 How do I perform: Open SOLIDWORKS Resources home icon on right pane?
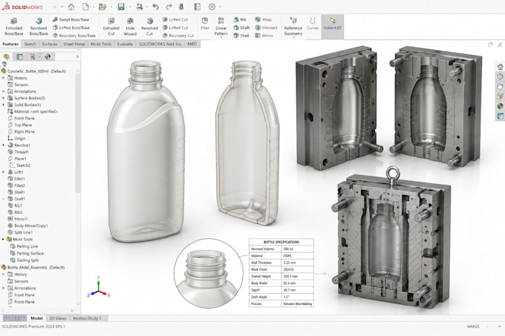click(x=500, y=67)
